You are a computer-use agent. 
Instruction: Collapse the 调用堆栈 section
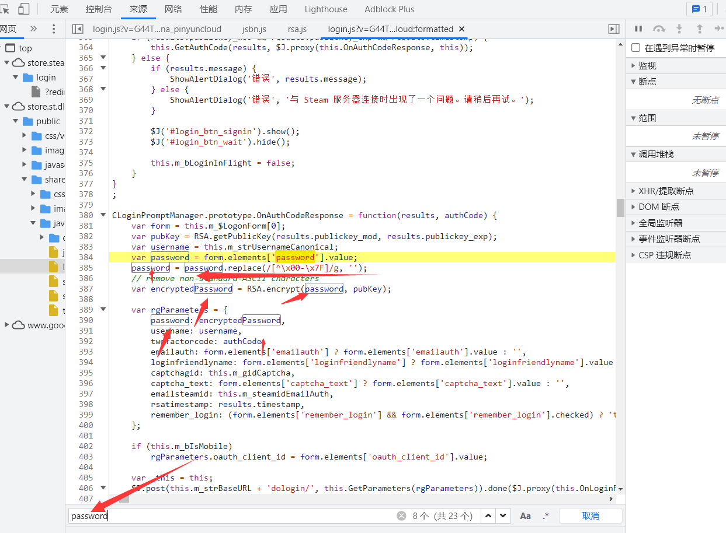click(655, 154)
